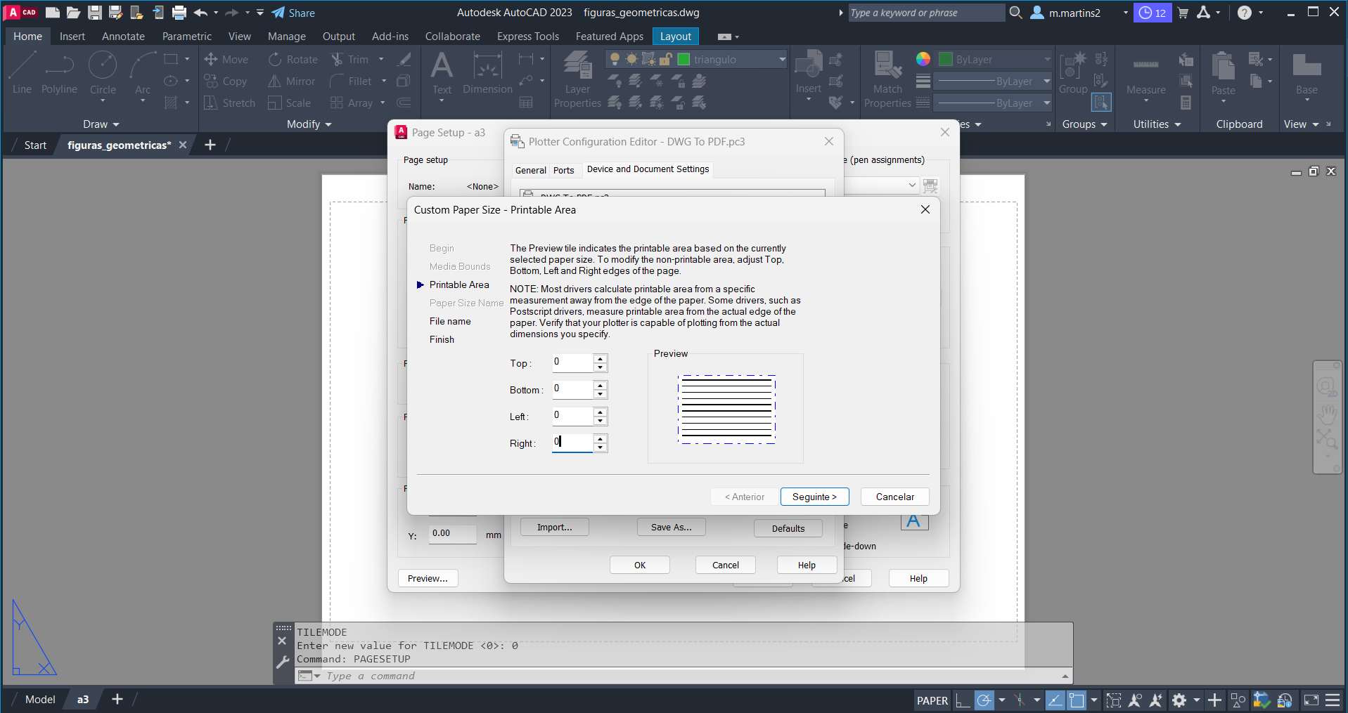Expand the Draw panel options
This screenshot has height=713, width=1348.
[101, 124]
